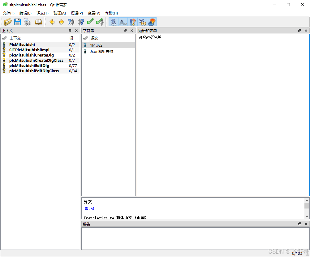Viewport: 310px width, 257px height.
Task: Float the 上下文 panel
Action: pyautogui.click(x=70, y=31)
